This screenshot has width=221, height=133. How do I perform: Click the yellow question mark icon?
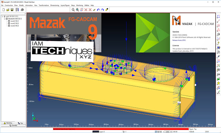[218, 43]
